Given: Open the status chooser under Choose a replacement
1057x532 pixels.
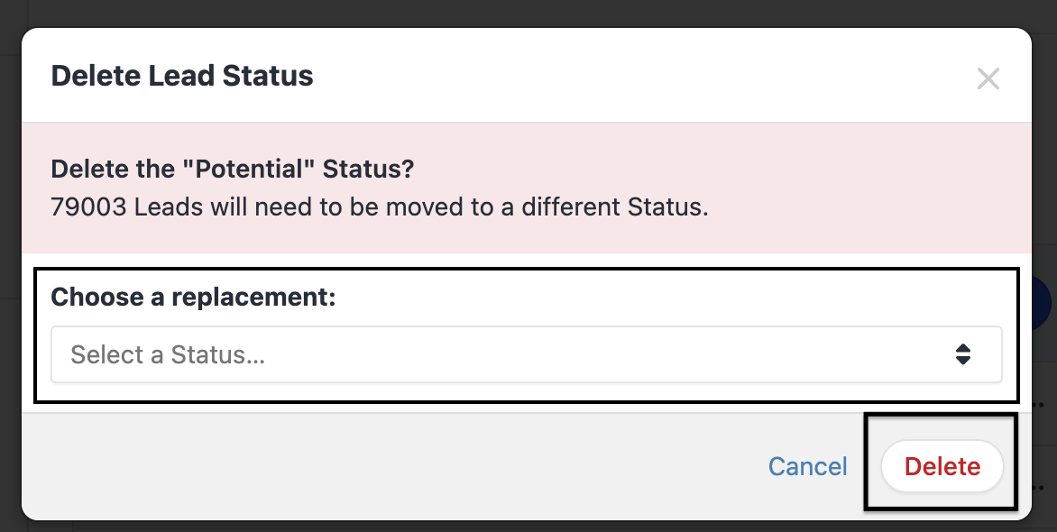Looking at the screenshot, I should pyautogui.click(x=527, y=354).
